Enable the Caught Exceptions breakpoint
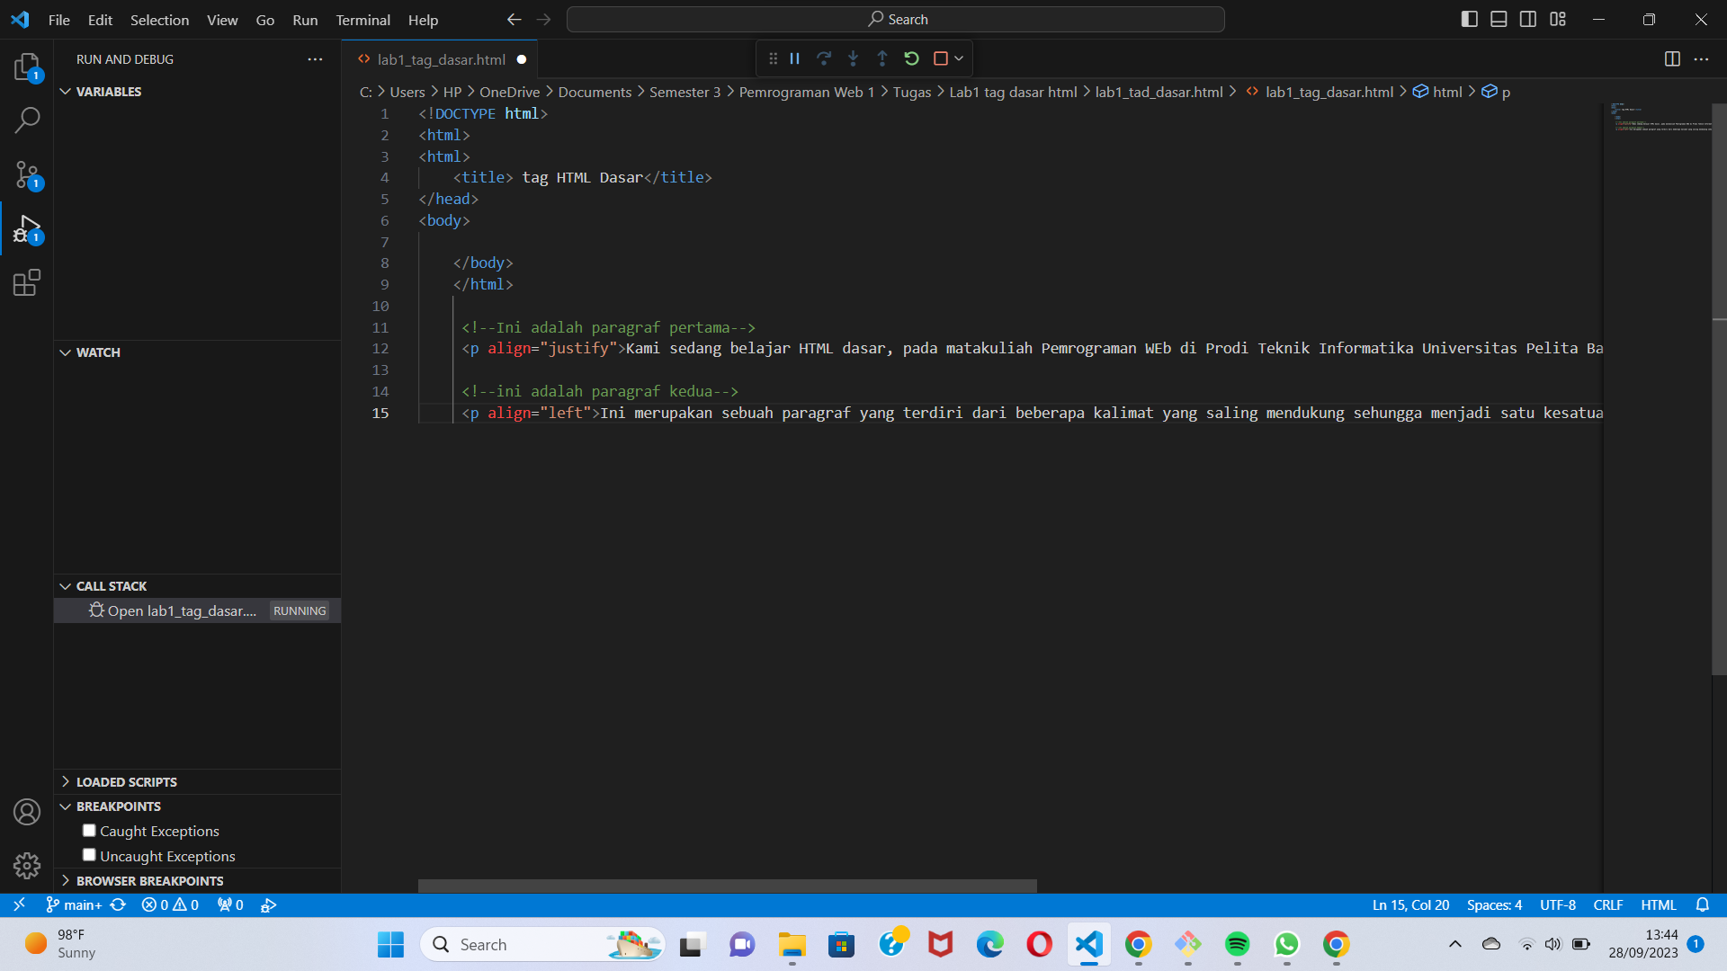1727x971 pixels. click(x=88, y=830)
